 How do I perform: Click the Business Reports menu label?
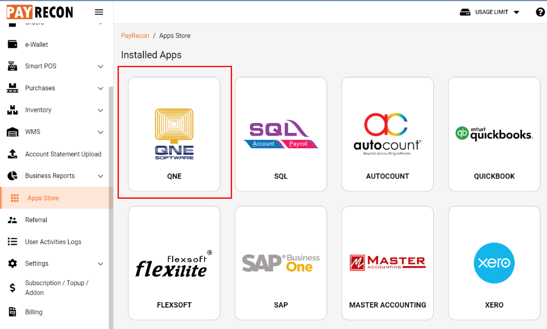[x=50, y=176]
